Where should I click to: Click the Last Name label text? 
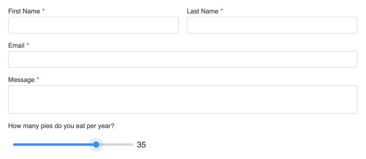coord(203,11)
